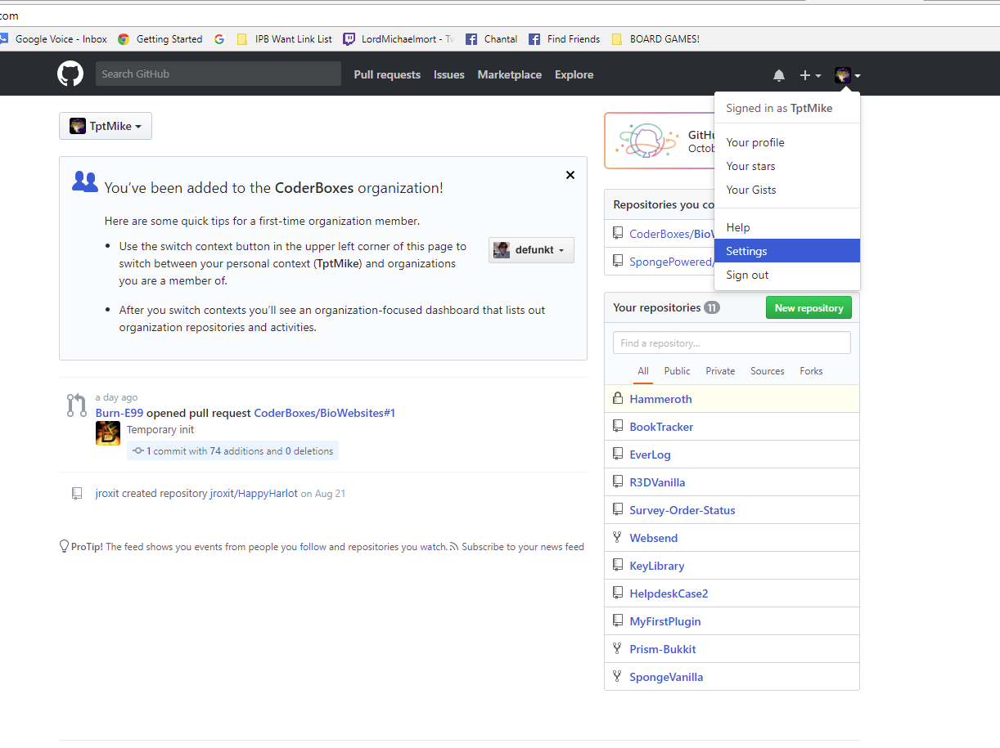Click the lock icon next to Hammeroth
The height and width of the screenshot is (748, 1000).
[x=618, y=399]
